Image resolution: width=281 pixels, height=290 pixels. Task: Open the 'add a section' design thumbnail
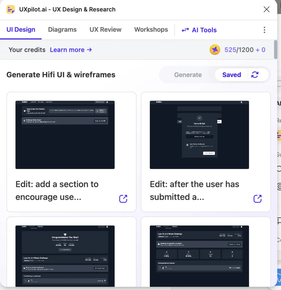(x=65, y=135)
